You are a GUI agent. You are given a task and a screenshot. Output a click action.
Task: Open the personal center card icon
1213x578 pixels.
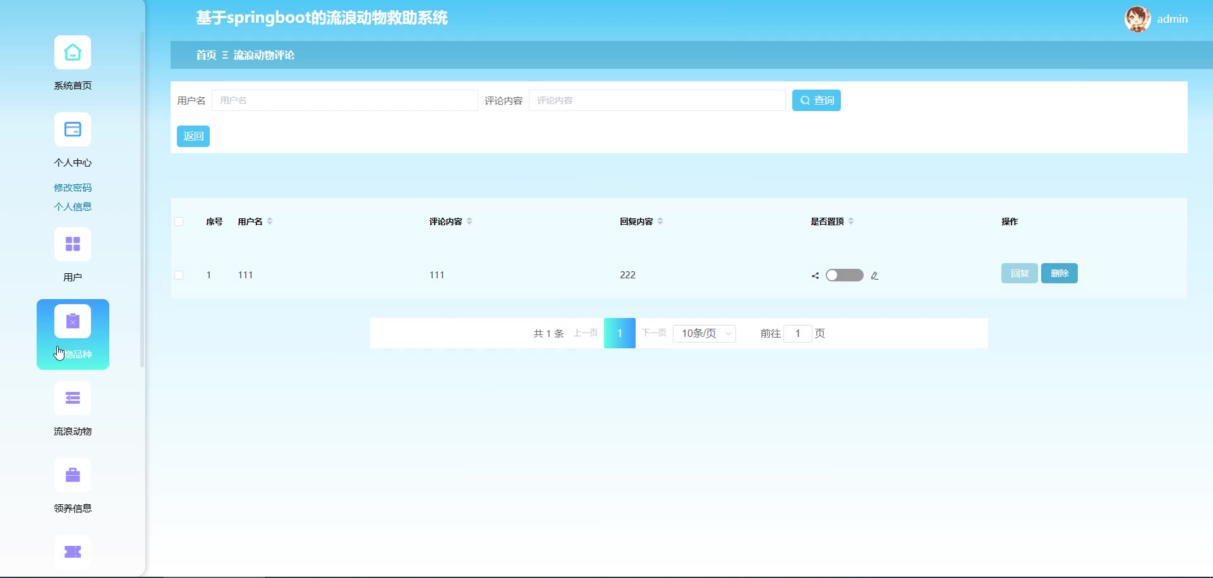coord(73,129)
